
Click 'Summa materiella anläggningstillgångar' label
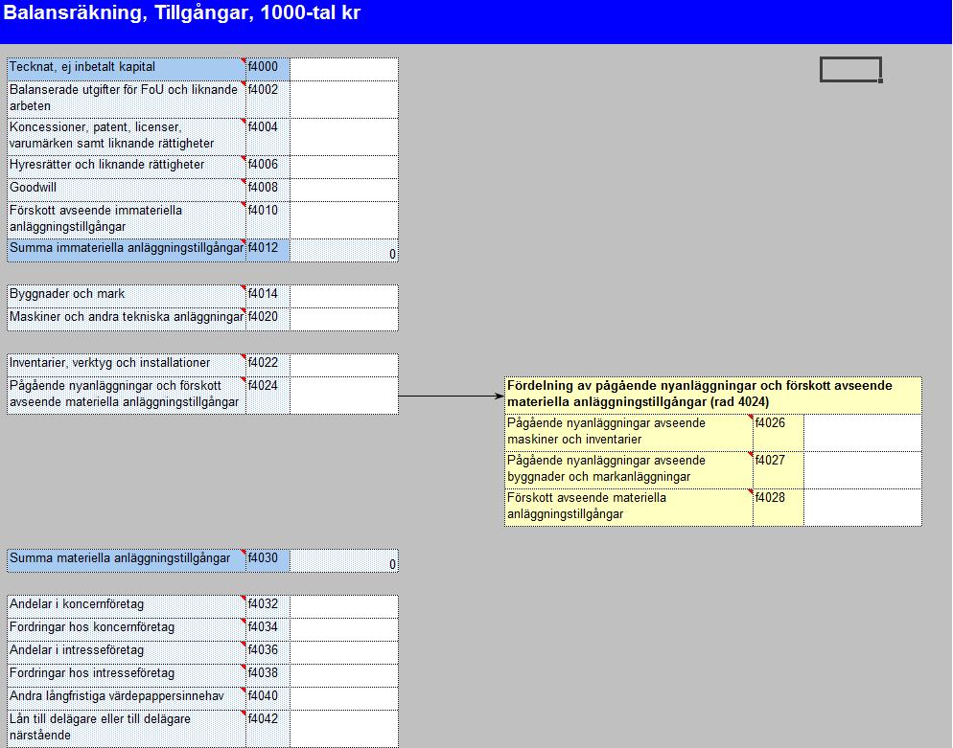point(127,561)
